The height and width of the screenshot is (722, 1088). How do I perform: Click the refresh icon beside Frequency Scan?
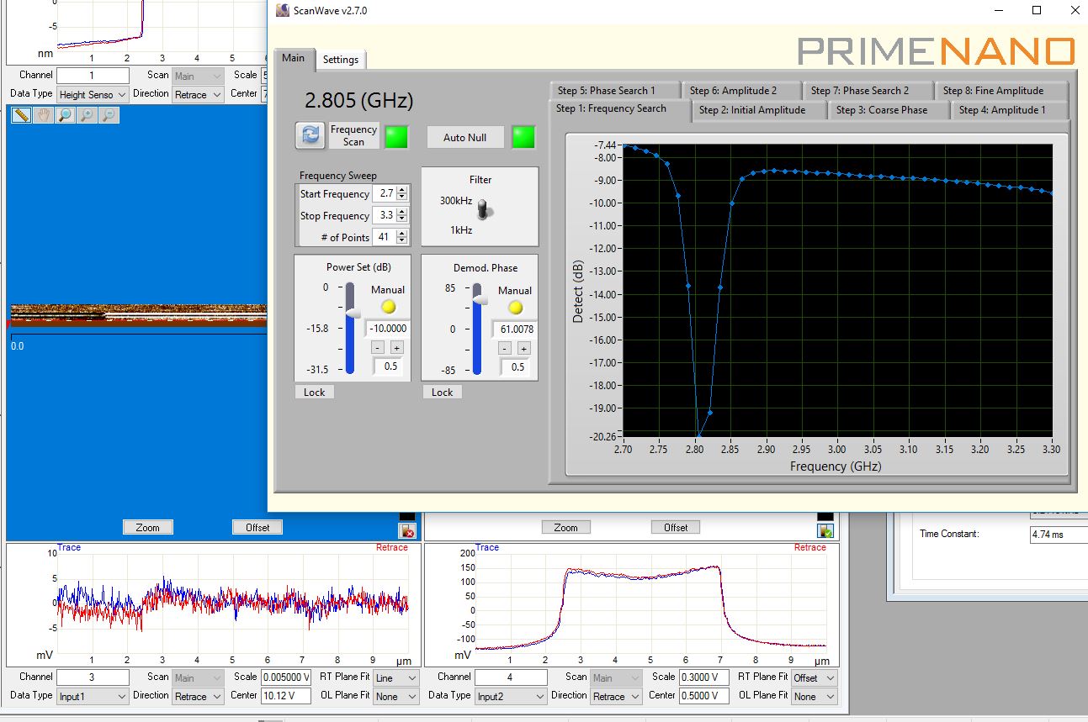click(310, 135)
